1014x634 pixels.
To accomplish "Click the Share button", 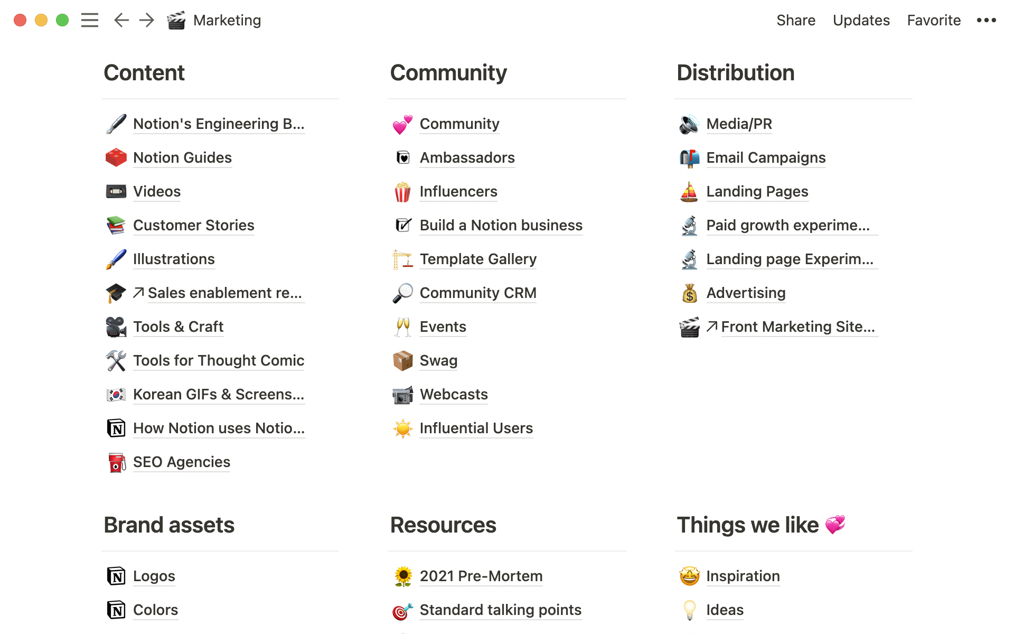I will pos(796,20).
